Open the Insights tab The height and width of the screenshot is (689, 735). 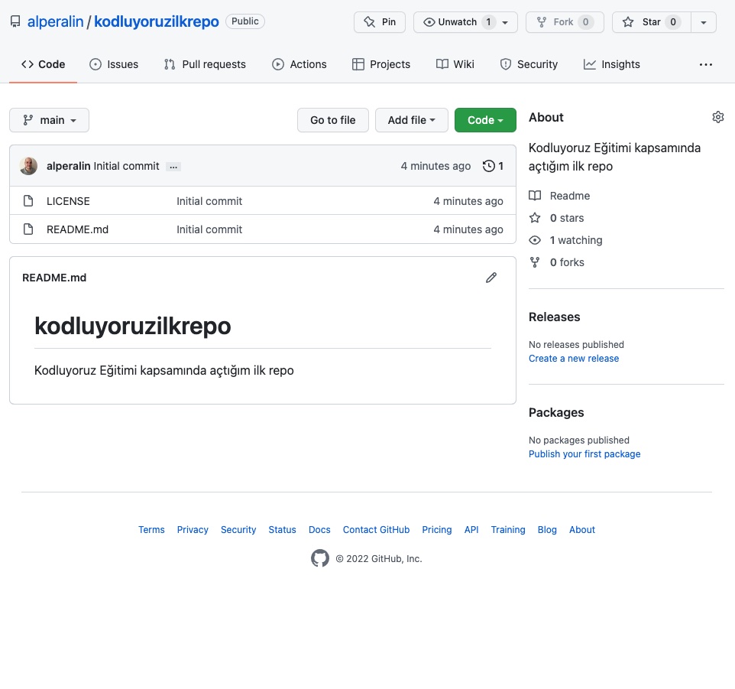tap(612, 64)
